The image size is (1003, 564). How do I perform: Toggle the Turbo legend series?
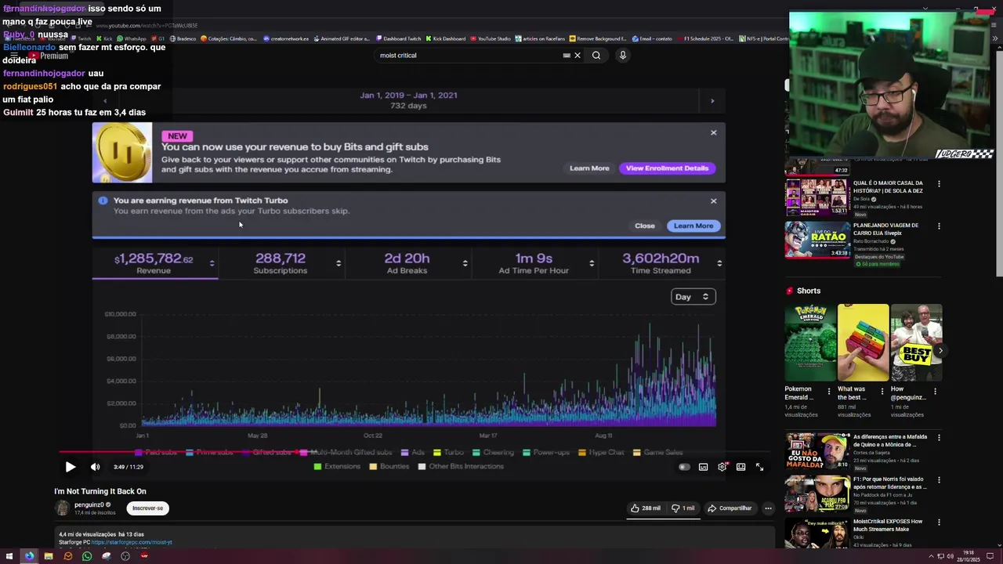[448, 453]
